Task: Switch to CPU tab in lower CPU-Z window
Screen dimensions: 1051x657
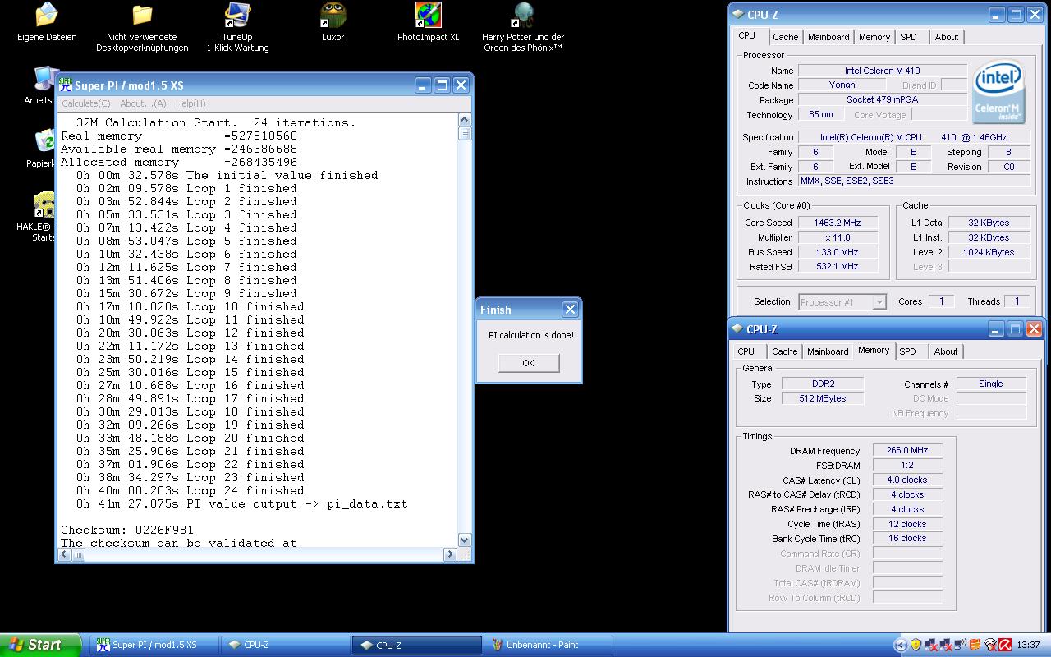Action: click(746, 351)
